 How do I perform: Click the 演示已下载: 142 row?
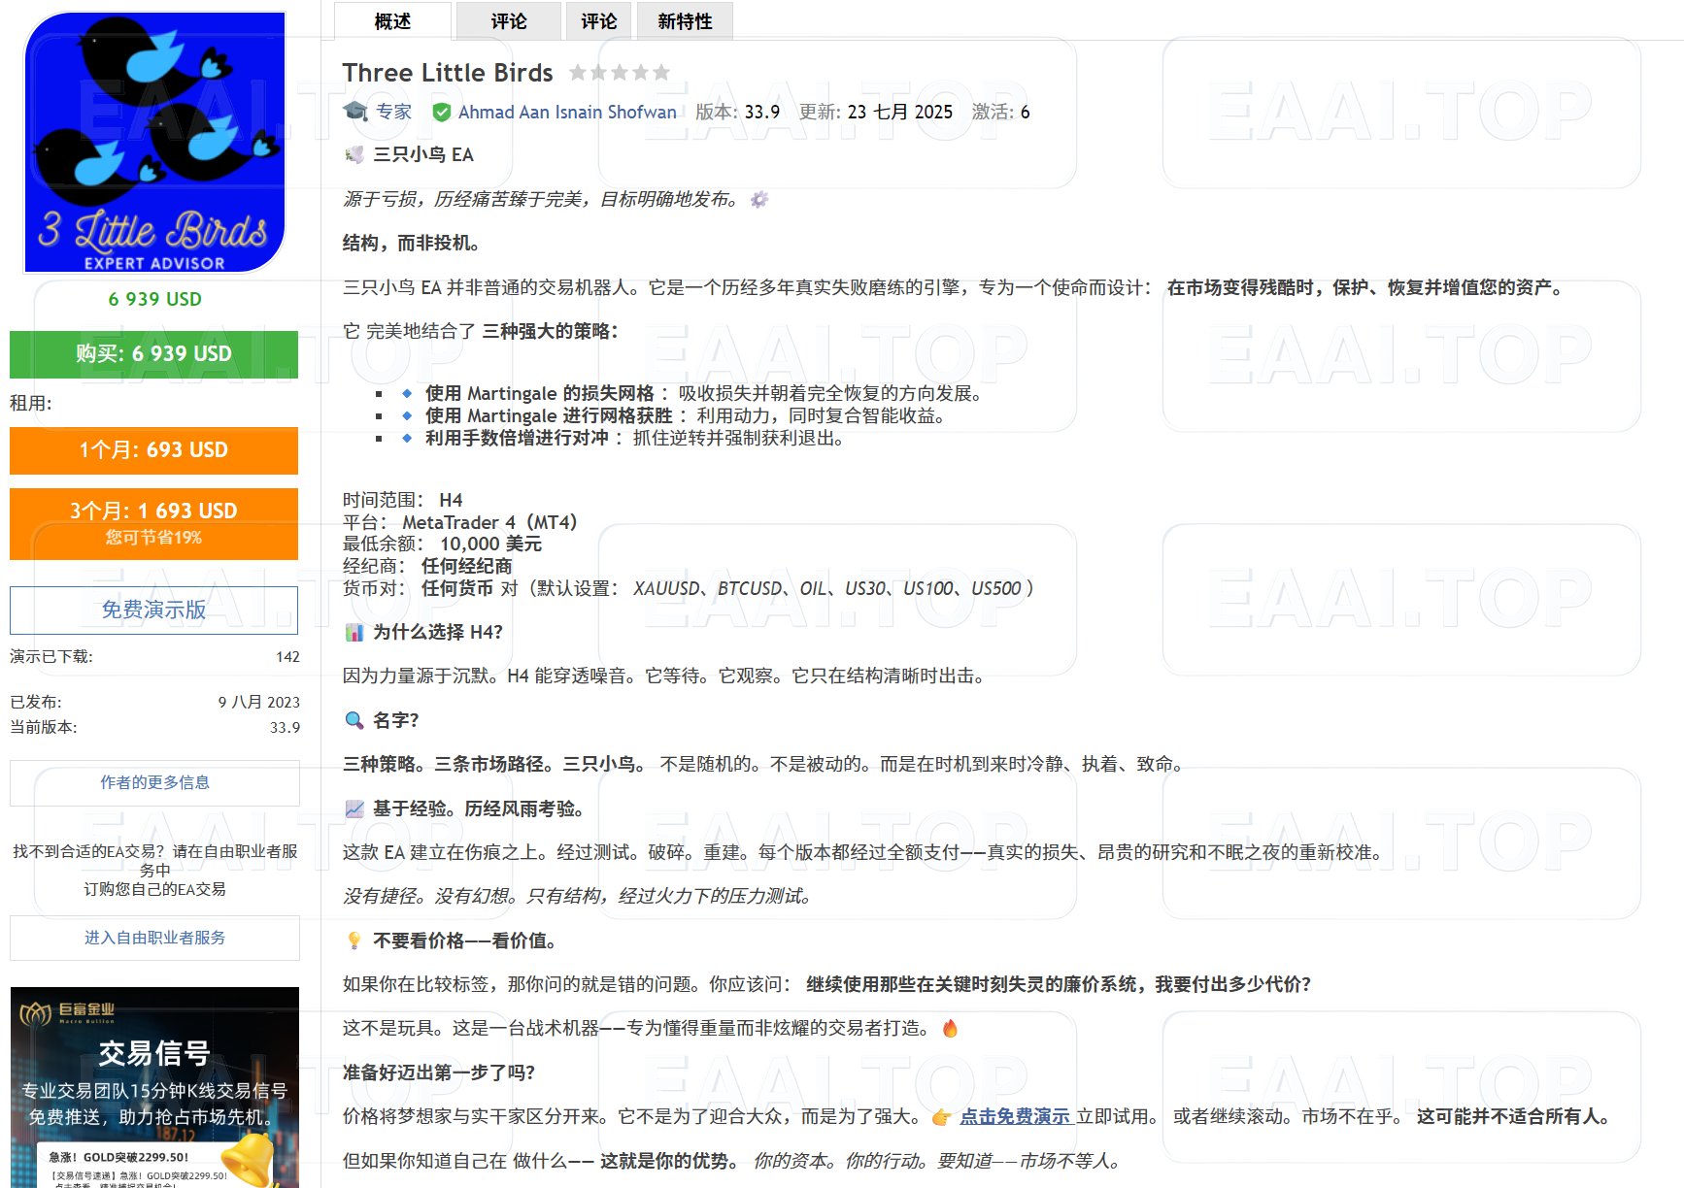click(x=154, y=657)
